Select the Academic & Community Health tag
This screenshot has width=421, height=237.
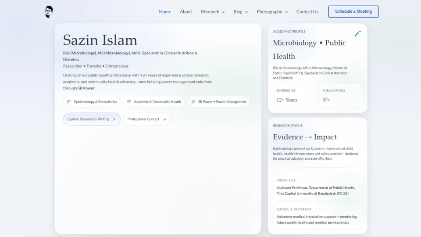153,102
